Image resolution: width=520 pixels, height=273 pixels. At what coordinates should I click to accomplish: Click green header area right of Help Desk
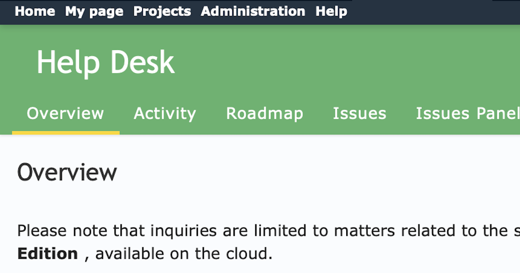point(347,63)
